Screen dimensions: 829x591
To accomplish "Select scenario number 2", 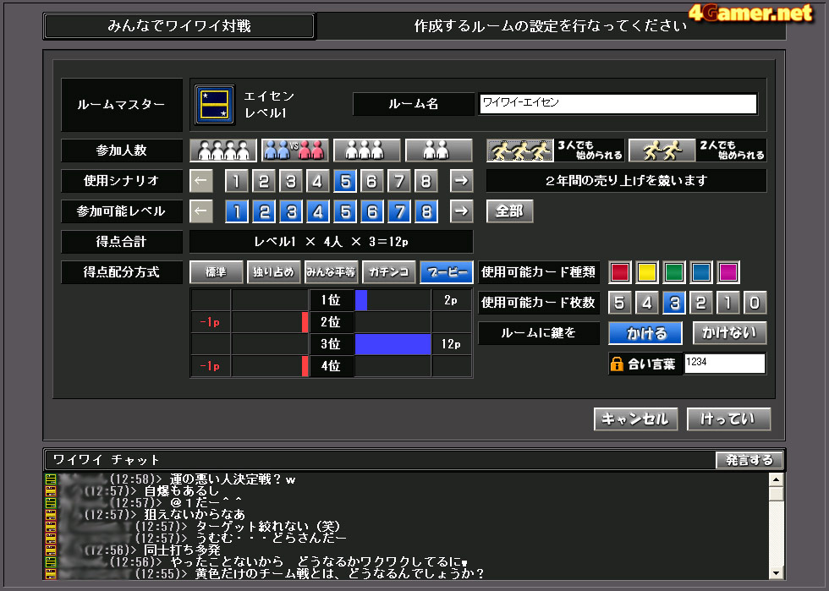I will pos(263,181).
